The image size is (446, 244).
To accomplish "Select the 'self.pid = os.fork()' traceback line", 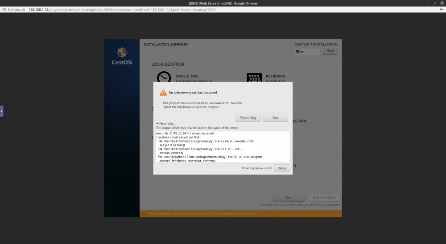I will pyautogui.click(x=172, y=145).
